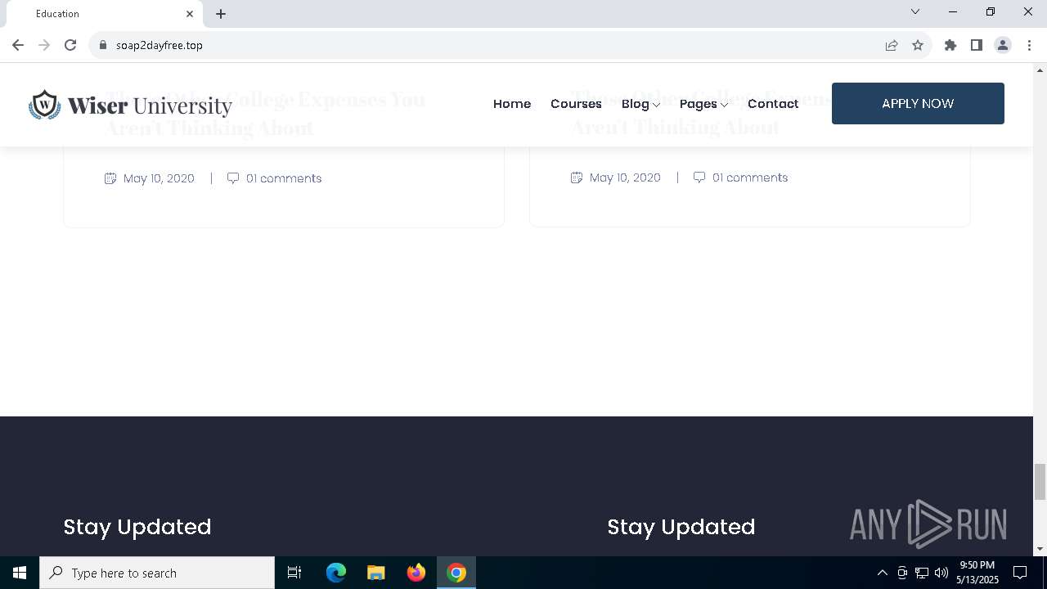The image size is (1047, 589).
Task: Click comment bubble icon on left card
Action: [x=233, y=178]
